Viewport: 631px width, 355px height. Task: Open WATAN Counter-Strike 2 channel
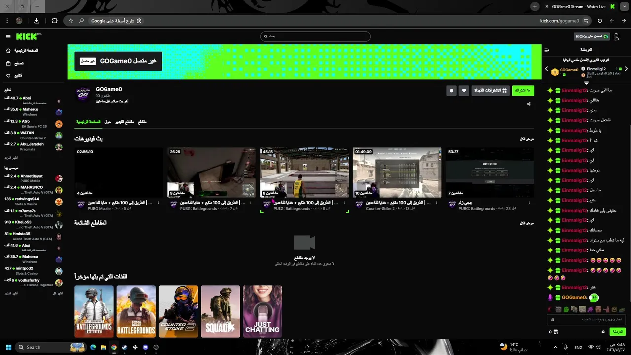[x=34, y=135]
